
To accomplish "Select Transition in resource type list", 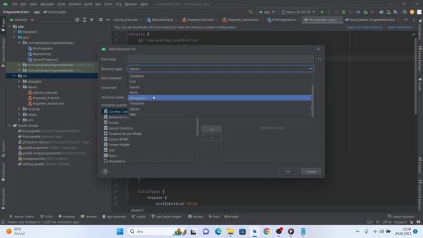I will [x=219, y=104].
